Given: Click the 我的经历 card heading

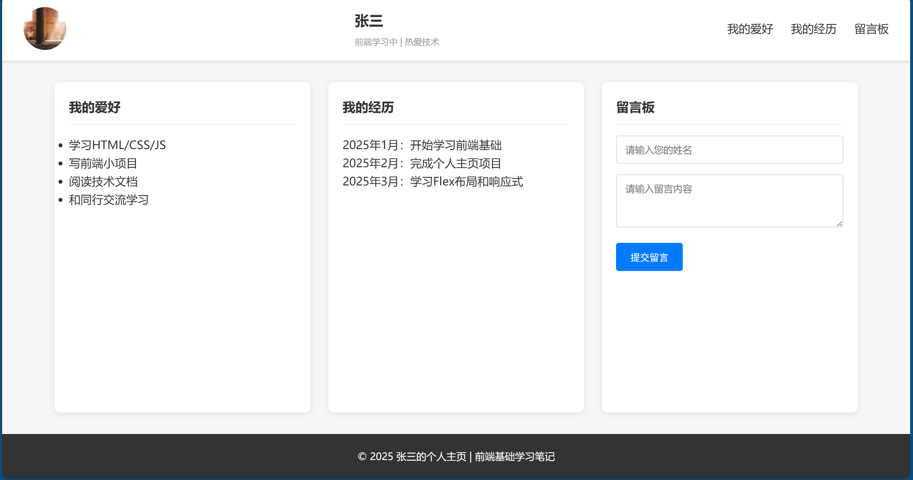Looking at the screenshot, I should pos(368,107).
